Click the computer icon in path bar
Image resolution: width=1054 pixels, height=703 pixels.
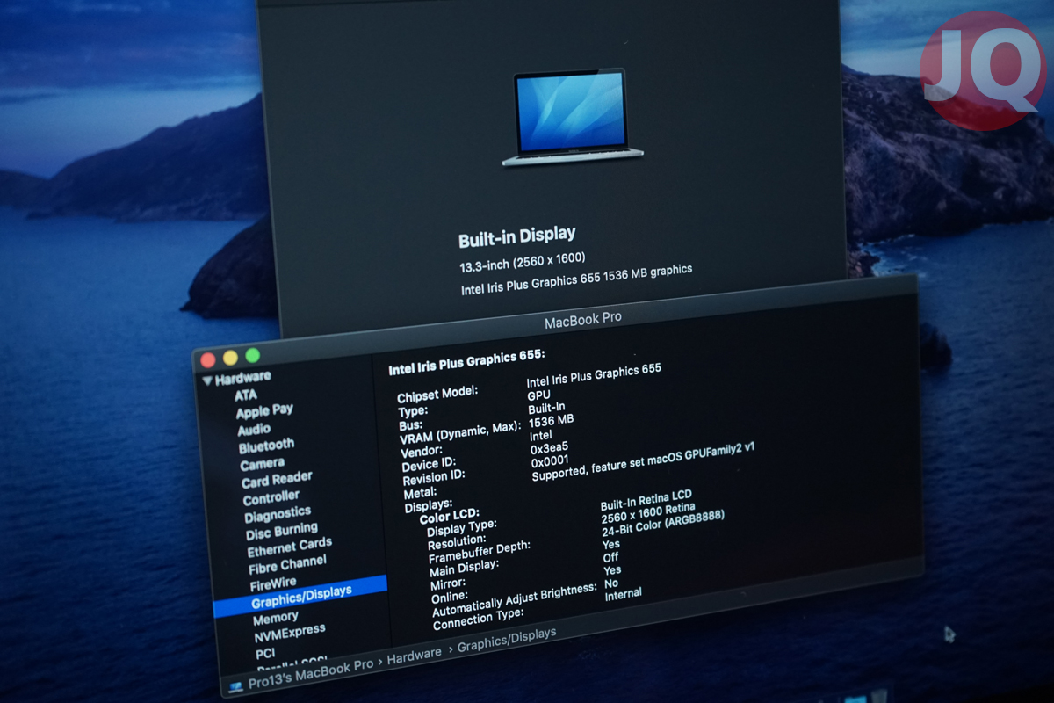[x=235, y=686]
